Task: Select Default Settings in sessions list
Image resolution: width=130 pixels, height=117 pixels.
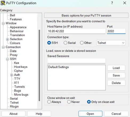Action: click(58, 67)
